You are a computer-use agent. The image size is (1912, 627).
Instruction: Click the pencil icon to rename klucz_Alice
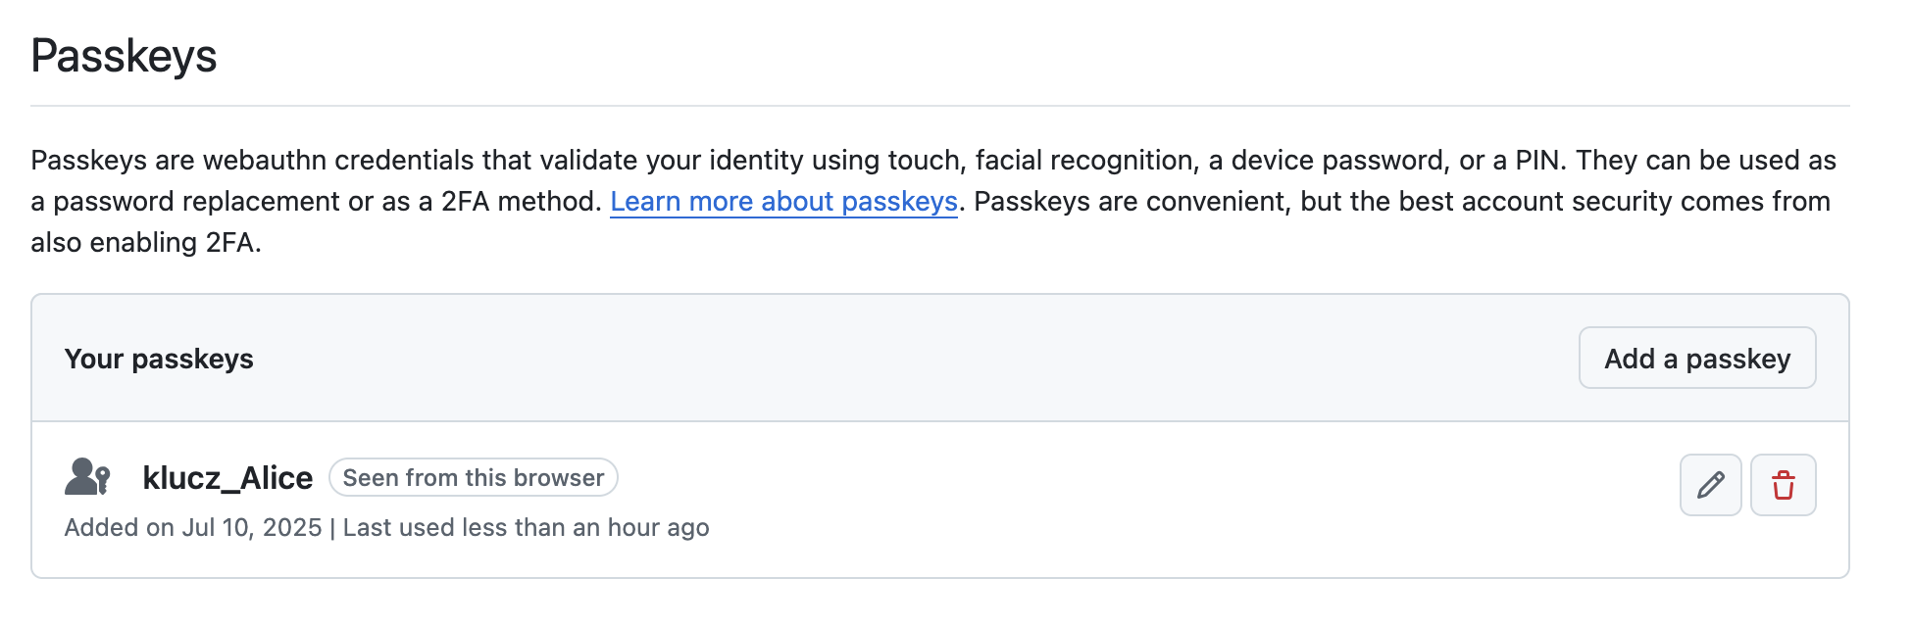coord(1710,485)
